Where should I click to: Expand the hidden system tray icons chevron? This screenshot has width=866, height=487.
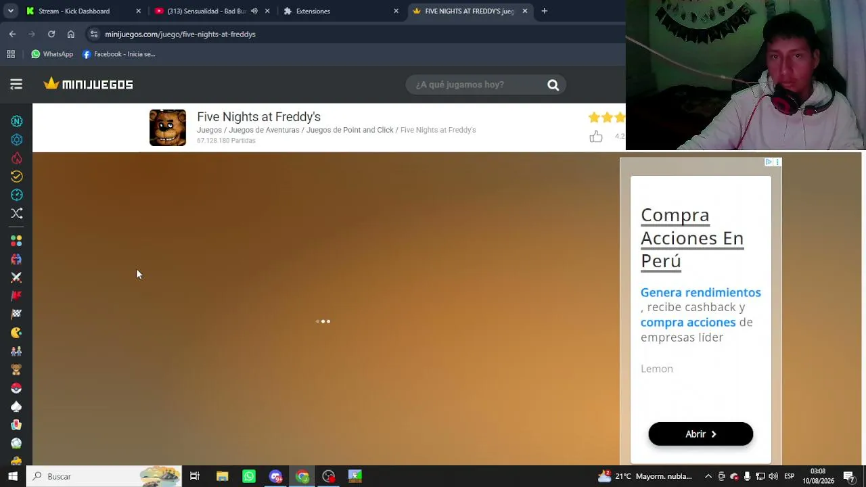point(708,476)
